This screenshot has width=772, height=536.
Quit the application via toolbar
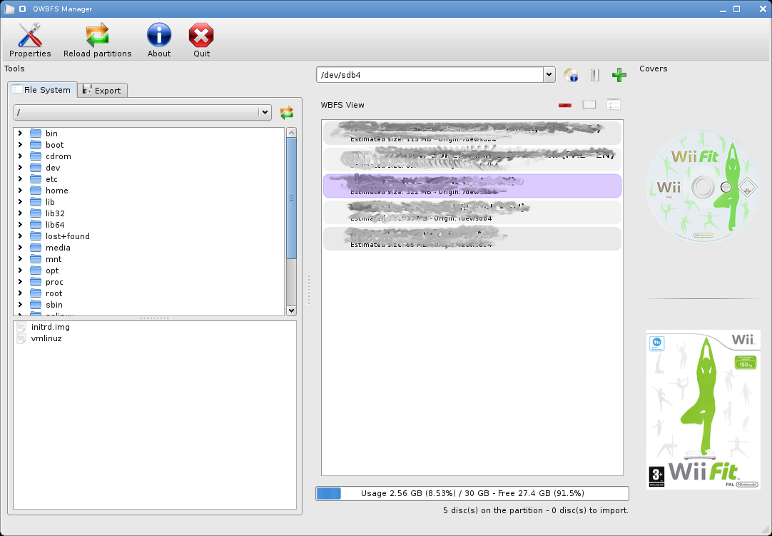pos(201,41)
